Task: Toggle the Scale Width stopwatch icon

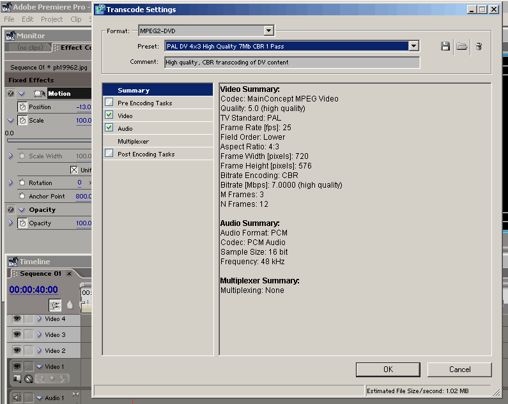Action: [x=22, y=156]
